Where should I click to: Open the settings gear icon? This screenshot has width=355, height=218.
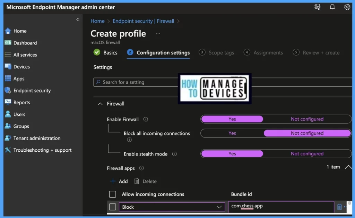tap(347, 7)
